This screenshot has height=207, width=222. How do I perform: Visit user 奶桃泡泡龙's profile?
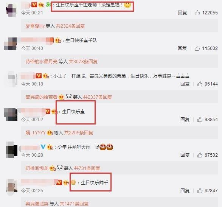click(37, 168)
